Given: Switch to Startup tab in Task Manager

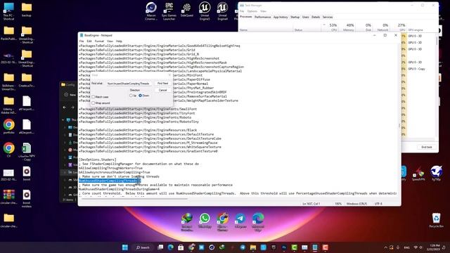Looking at the screenshot, I should [x=295, y=17].
